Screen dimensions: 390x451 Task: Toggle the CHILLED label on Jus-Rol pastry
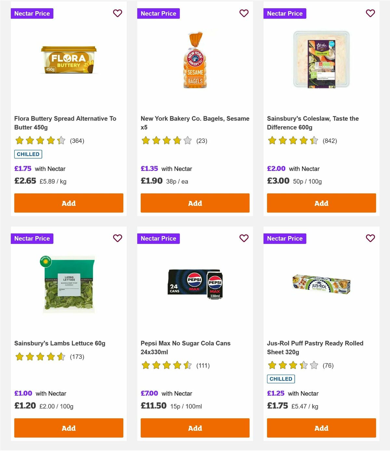point(281,379)
